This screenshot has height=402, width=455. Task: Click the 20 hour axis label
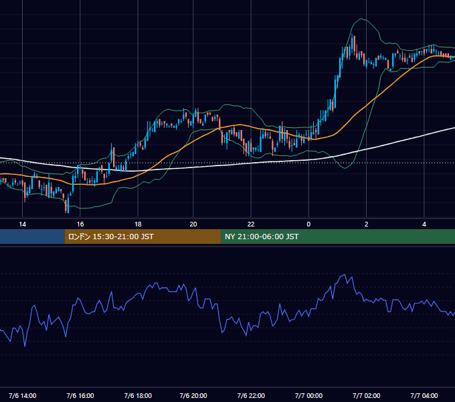pyautogui.click(x=193, y=224)
